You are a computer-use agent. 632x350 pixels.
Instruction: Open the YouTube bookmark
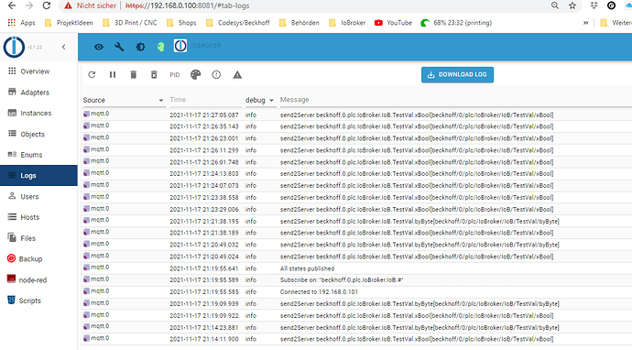tap(393, 23)
